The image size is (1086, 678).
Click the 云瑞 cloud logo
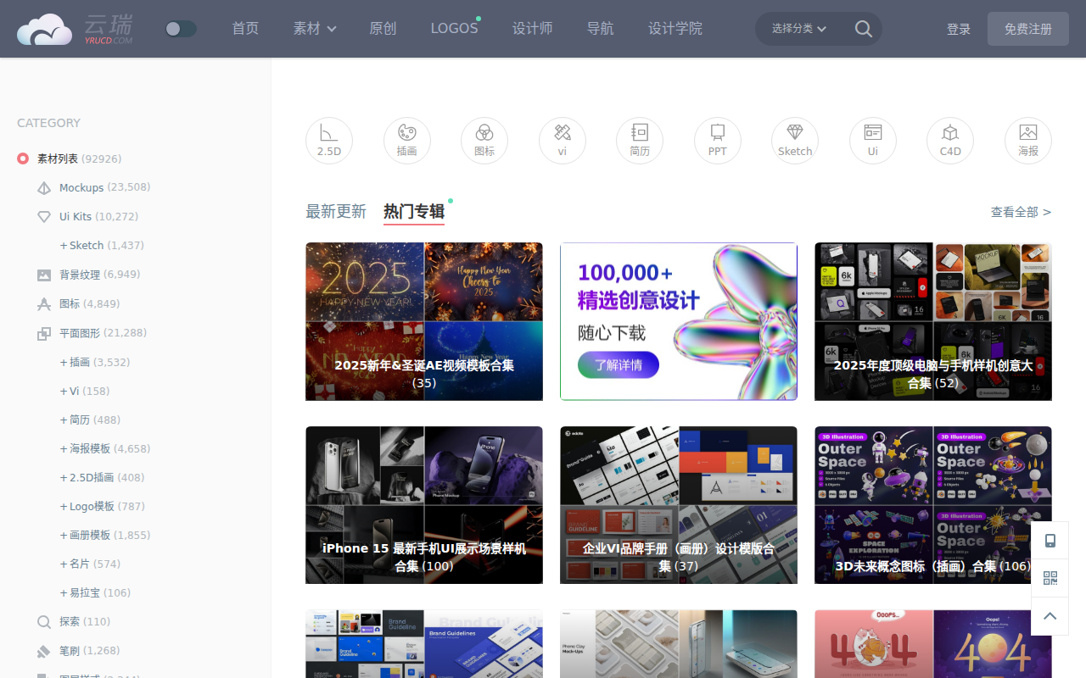tap(75, 29)
